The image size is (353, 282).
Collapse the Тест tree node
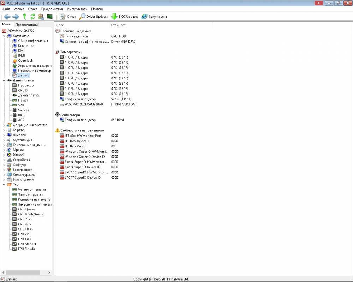pos(4,184)
